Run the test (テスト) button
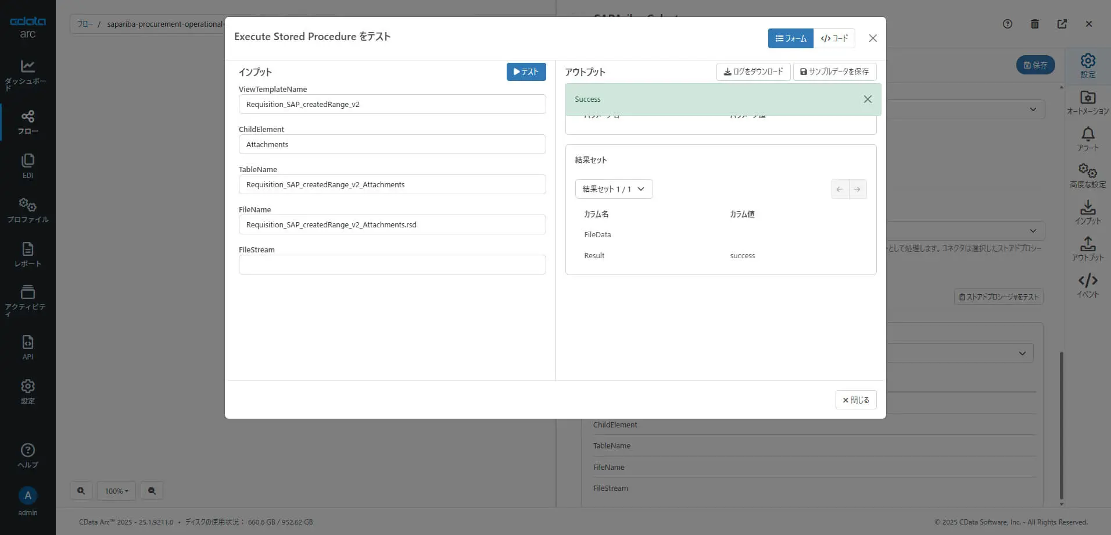Image resolution: width=1111 pixels, height=535 pixels. click(x=526, y=72)
